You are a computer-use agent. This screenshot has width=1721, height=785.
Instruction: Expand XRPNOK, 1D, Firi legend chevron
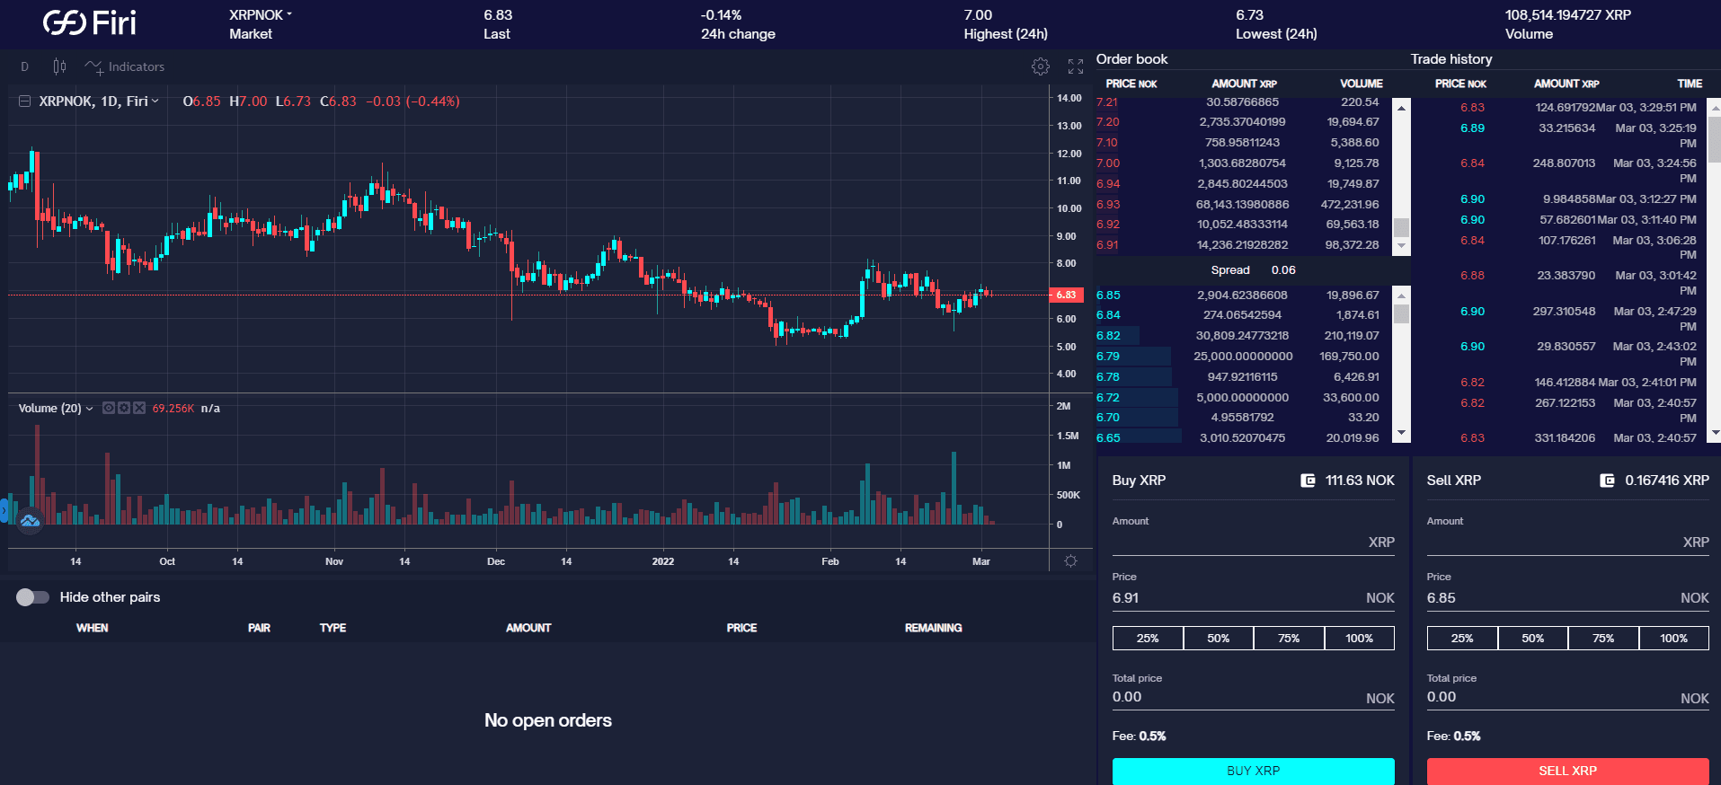pos(155,101)
